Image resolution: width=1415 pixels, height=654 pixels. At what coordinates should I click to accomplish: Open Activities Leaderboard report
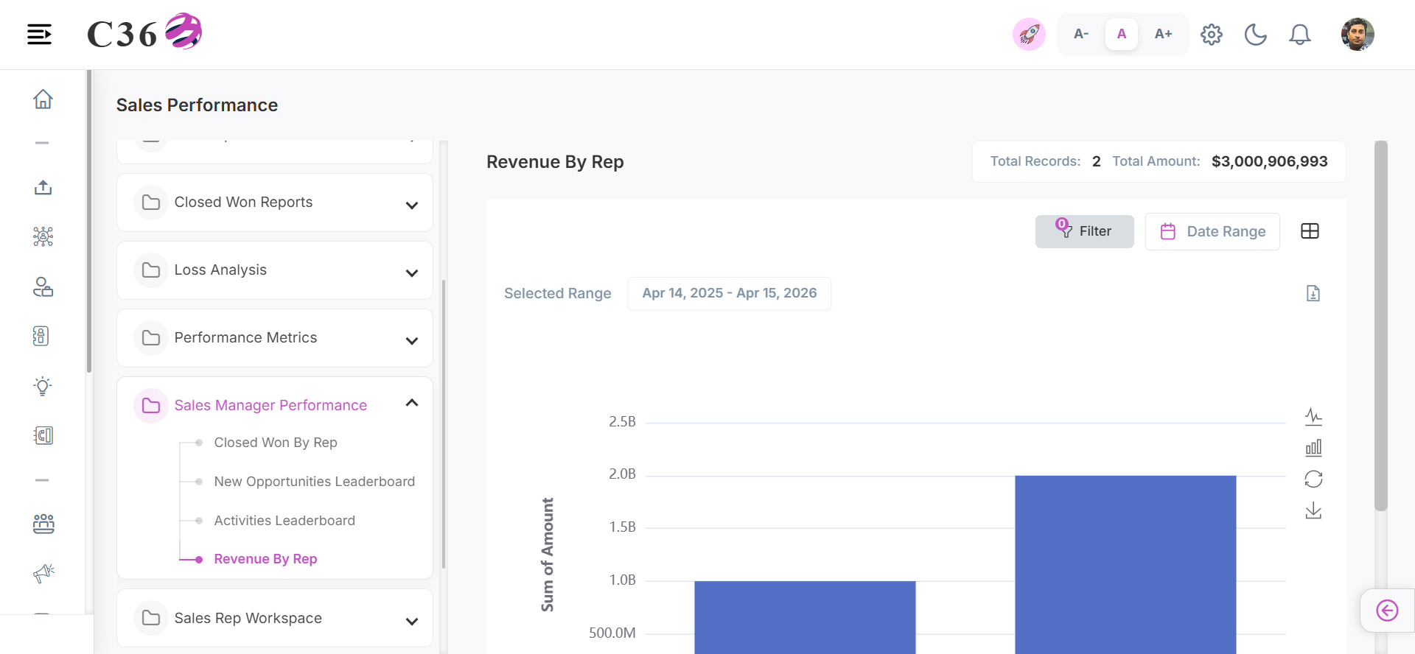tap(284, 521)
